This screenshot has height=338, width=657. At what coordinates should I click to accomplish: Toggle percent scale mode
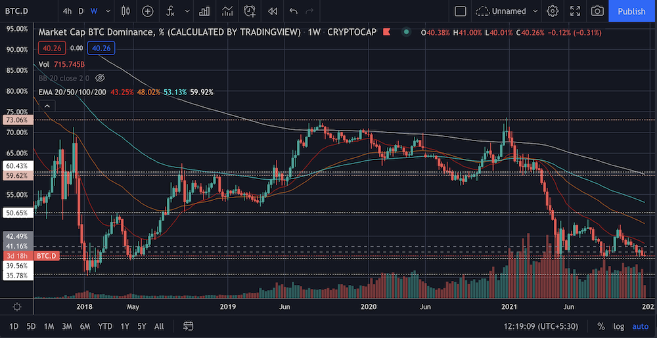pos(601,326)
